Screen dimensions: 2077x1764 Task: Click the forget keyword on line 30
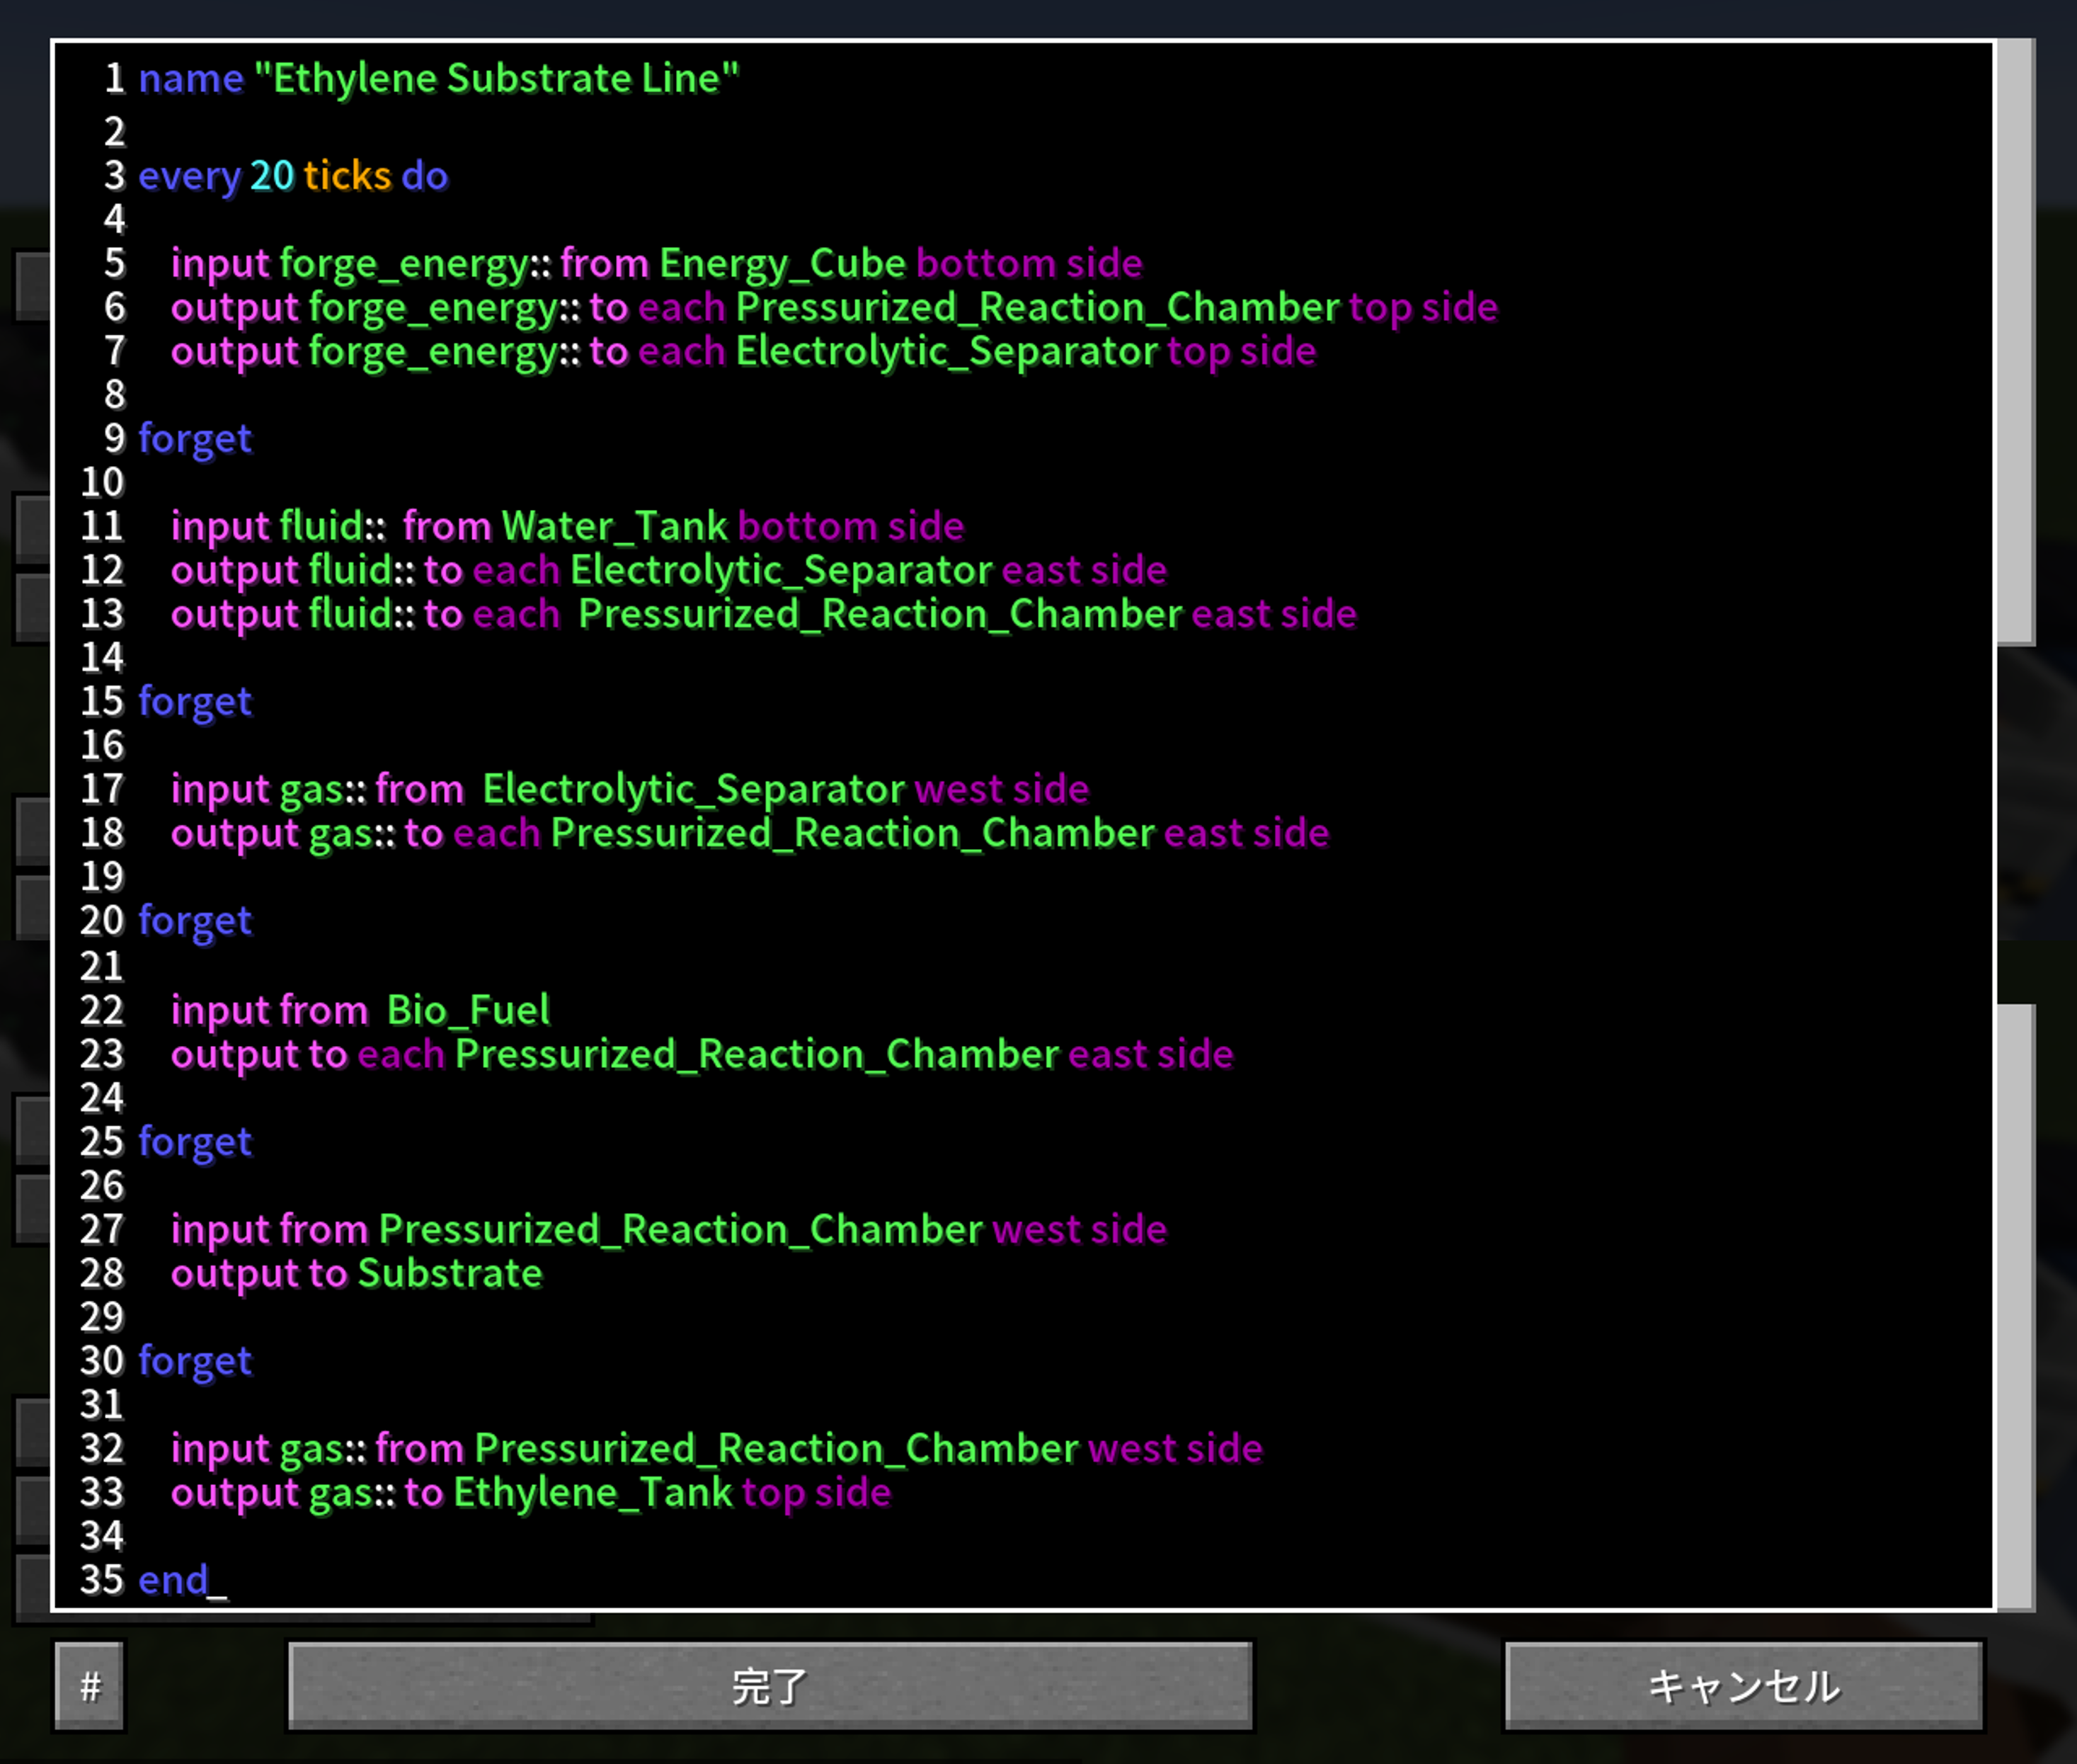[195, 1362]
